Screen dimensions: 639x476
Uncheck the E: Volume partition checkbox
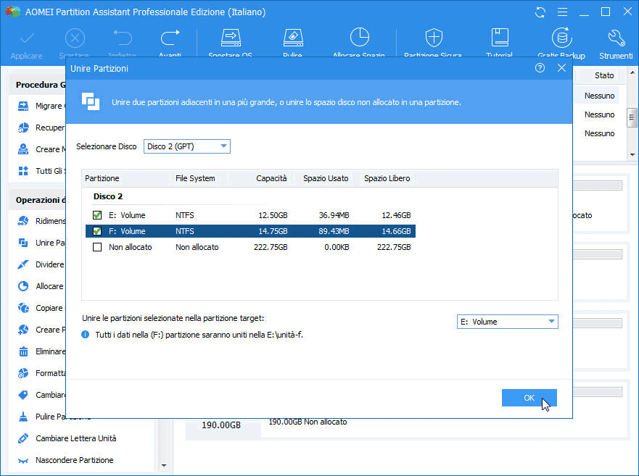pos(98,215)
